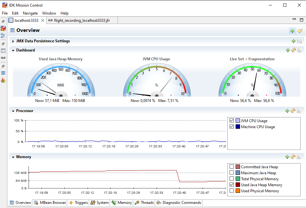The width and height of the screenshot is (306, 208).
Task: Close the localhost:3333 tab
Action: [x=42, y=21]
